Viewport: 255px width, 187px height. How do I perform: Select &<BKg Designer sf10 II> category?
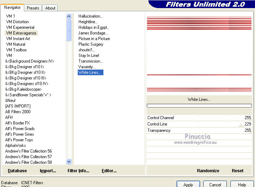[25, 72]
